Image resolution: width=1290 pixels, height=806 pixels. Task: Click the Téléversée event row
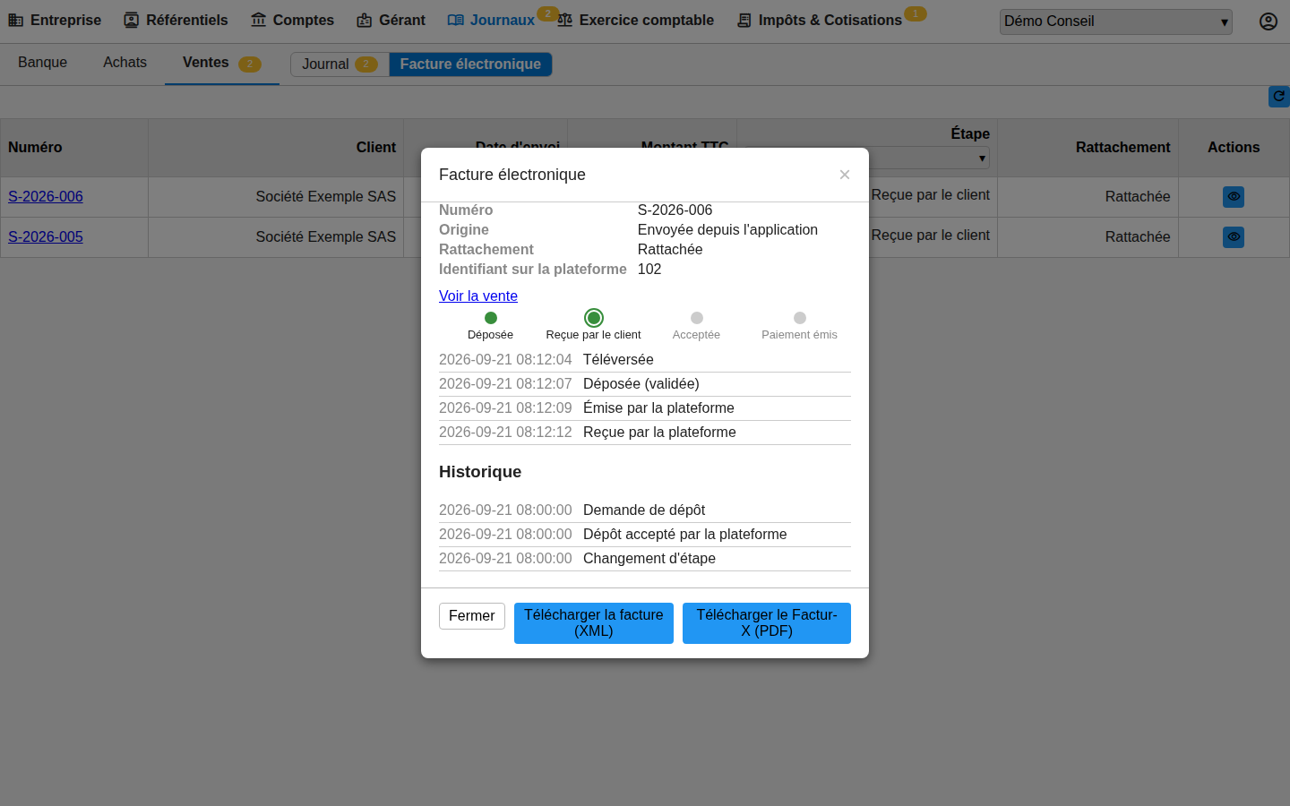(x=645, y=360)
